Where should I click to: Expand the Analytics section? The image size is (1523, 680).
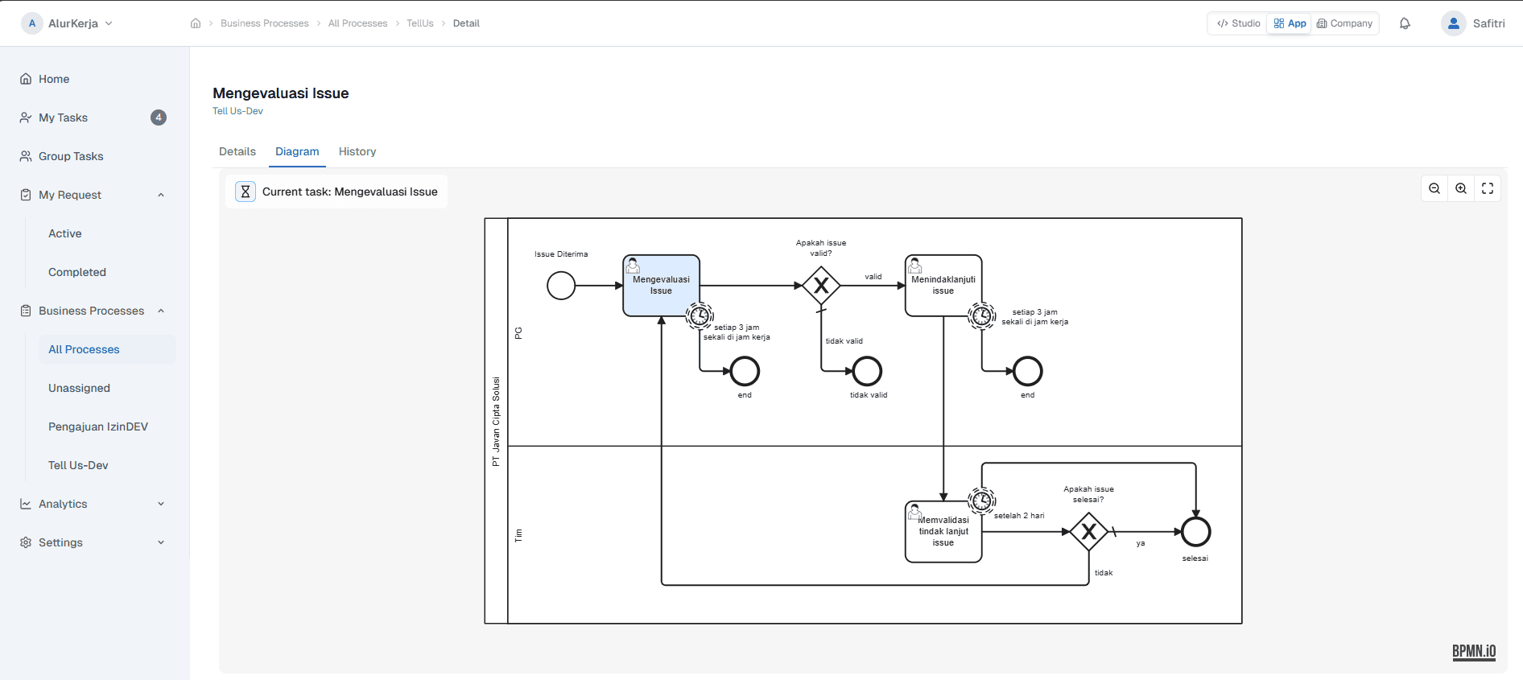coord(161,504)
